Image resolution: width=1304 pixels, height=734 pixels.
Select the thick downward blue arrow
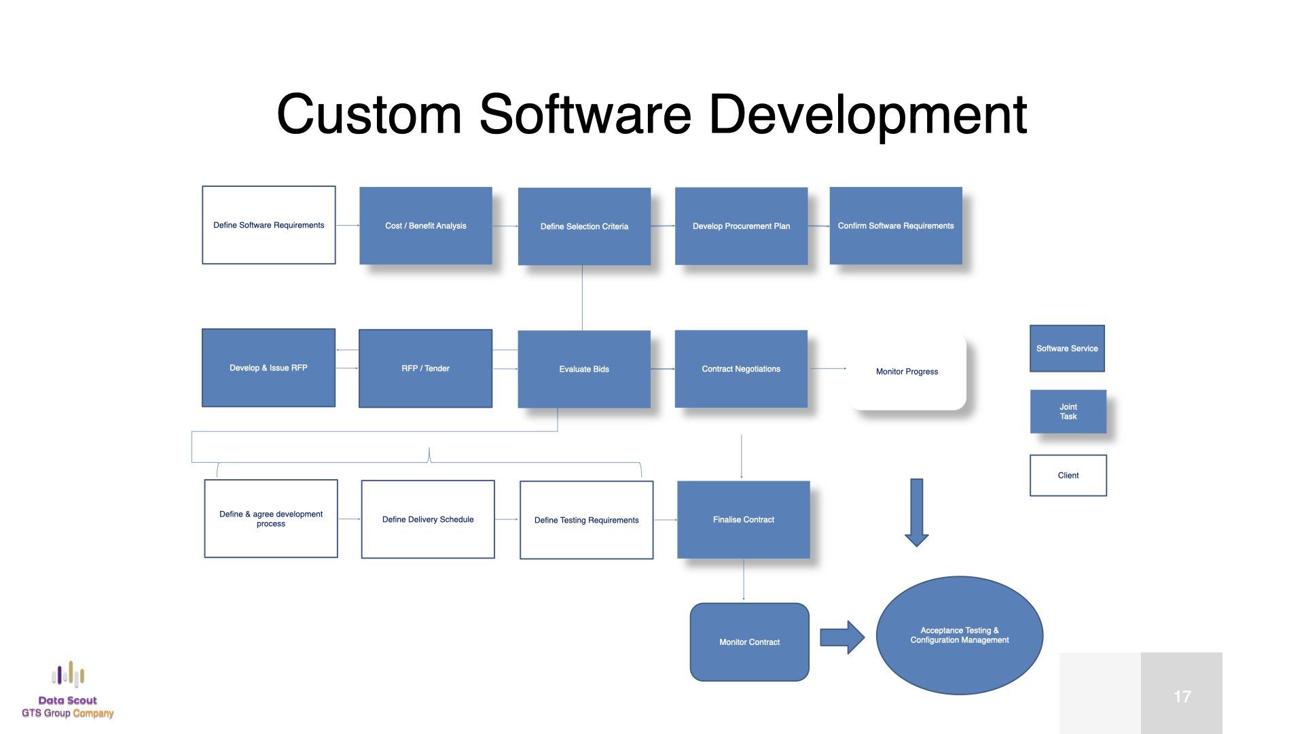[917, 512]
